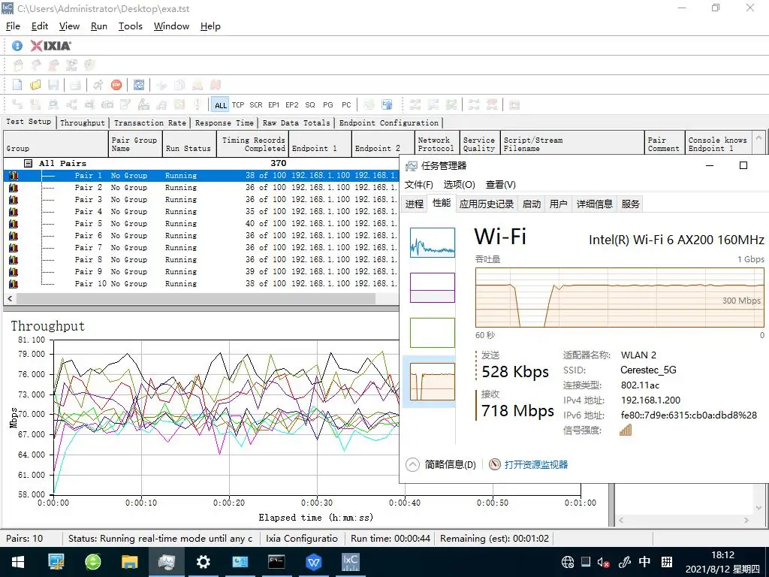Click the Pair 10 row icon
Viewport: 769px width, 577px height.
[14, 283]
